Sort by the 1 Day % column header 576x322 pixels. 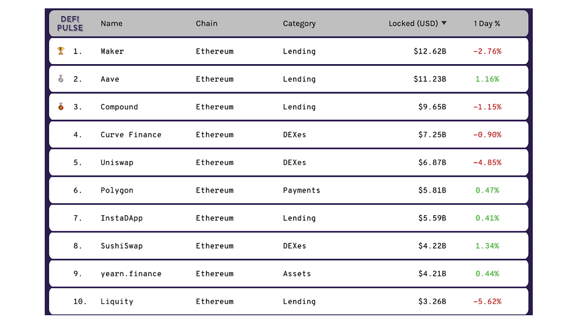[487, 24]
